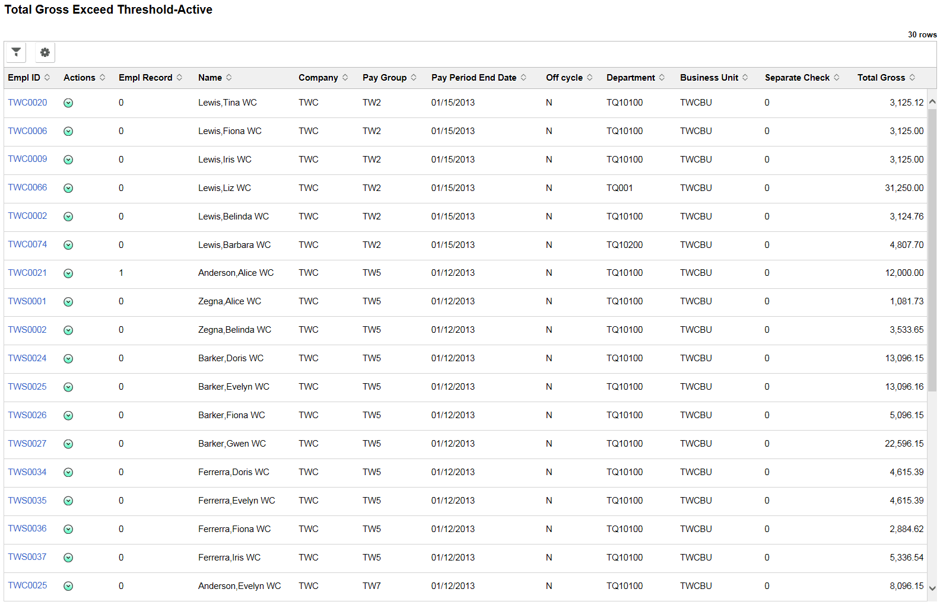Open employee link TWS0002
Viewport: 940px width, 605px height.
click(27, 330)
